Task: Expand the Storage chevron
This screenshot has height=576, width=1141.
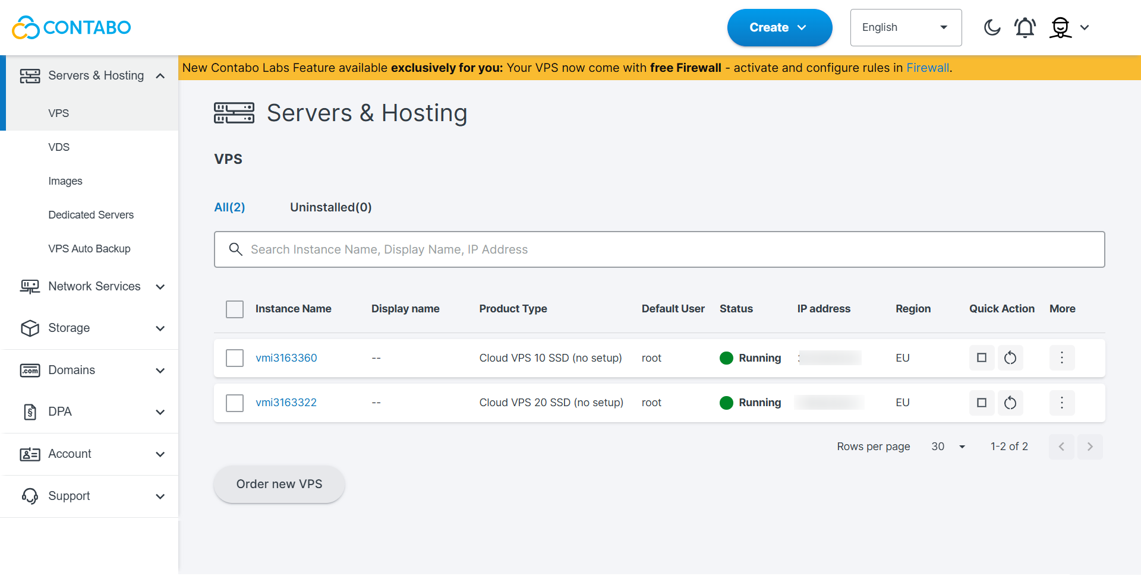Action: [x=160, y=328]
